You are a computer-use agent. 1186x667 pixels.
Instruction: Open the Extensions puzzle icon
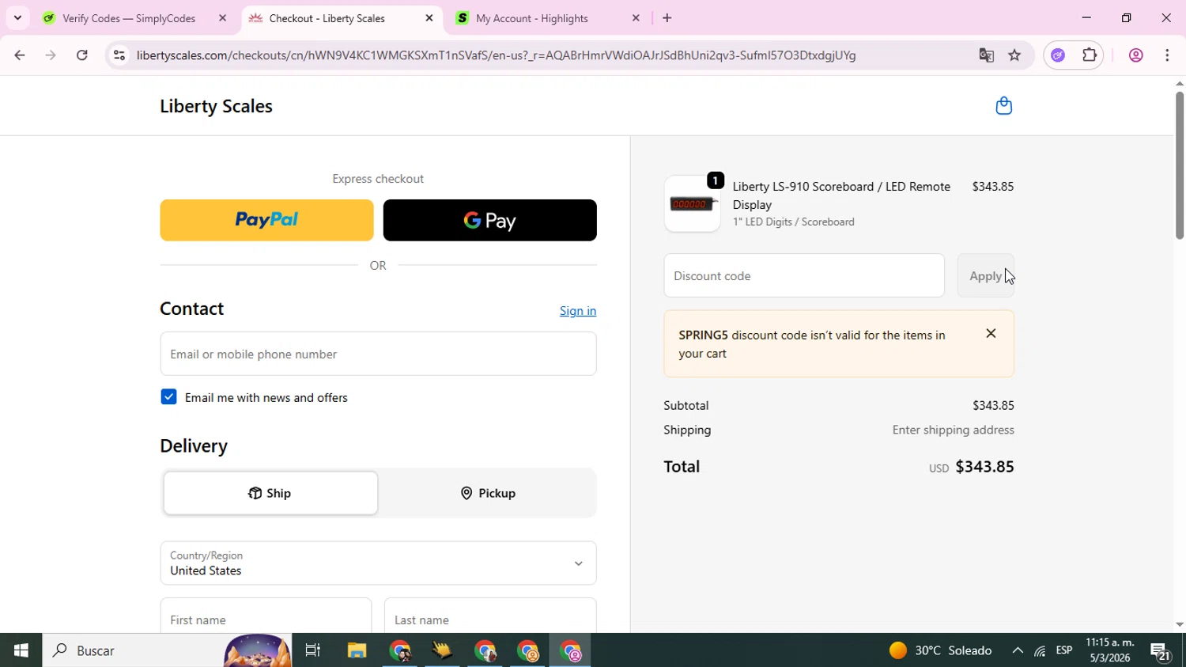[x=1090, y=55]
